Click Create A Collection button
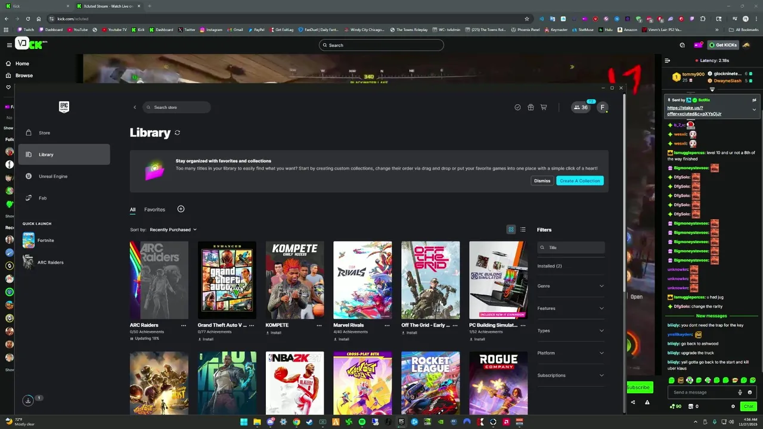 tap(580, 181)
